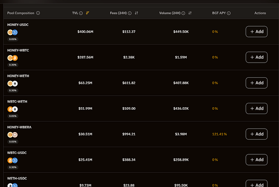Open the WBTC-USDC pool name

point(17,153)
